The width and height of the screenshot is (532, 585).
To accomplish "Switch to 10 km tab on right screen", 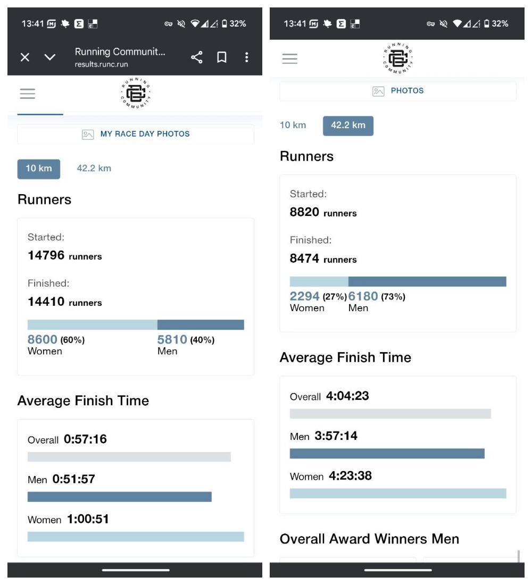I will [293, 126].
